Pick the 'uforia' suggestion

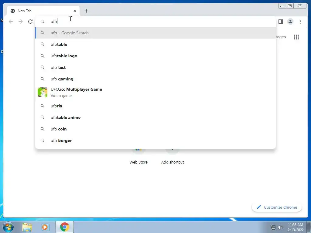[155, 106]
